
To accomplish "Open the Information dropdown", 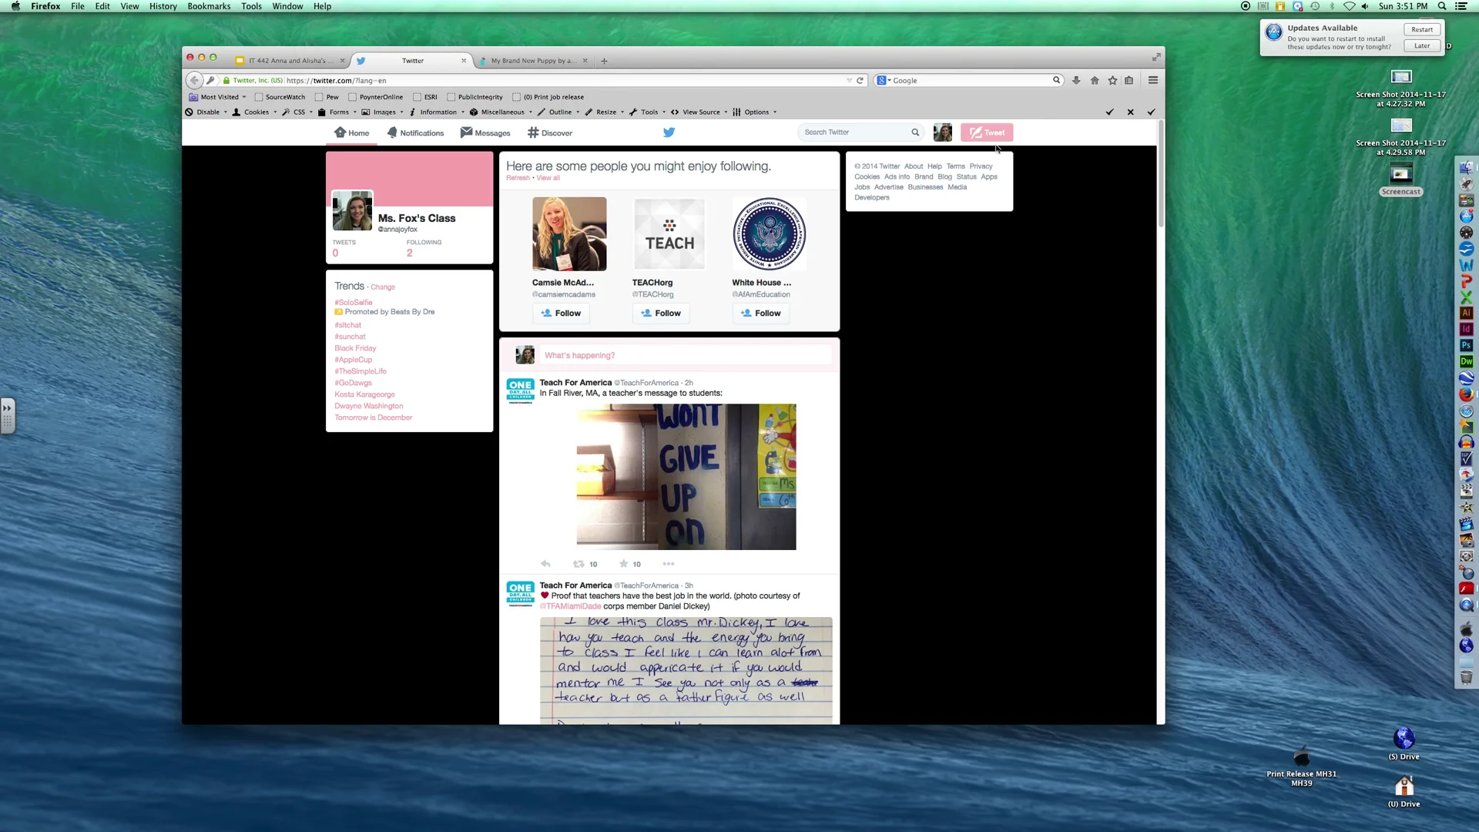I will click(x=437, y=112).
